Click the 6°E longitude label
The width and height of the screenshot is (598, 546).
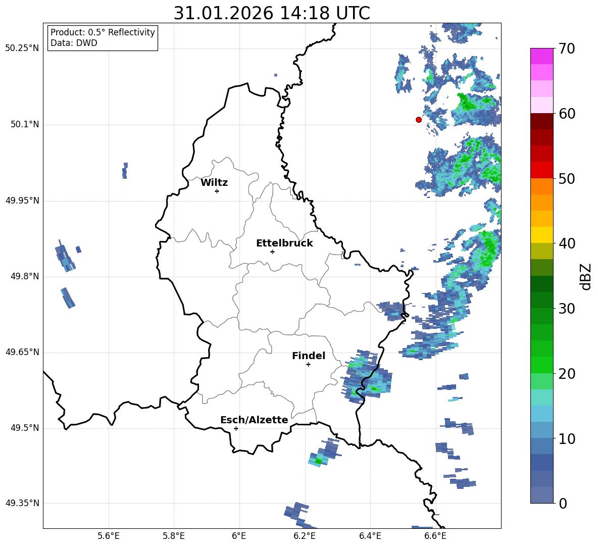[x=239, y=536]
